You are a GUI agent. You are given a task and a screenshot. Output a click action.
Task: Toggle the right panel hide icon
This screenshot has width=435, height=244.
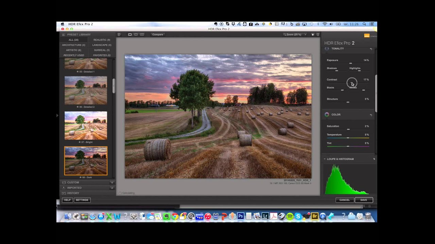(x=318, y=35)
